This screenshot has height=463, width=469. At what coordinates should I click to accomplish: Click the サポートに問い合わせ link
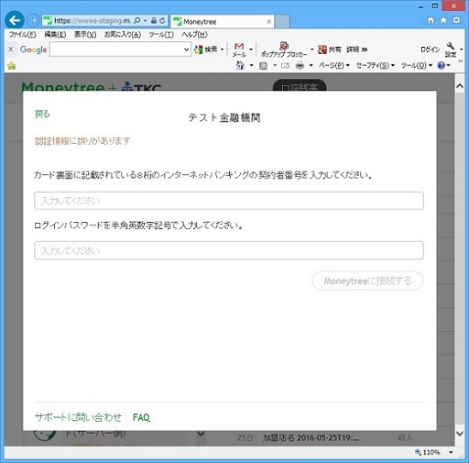click(x=78, y=417)
